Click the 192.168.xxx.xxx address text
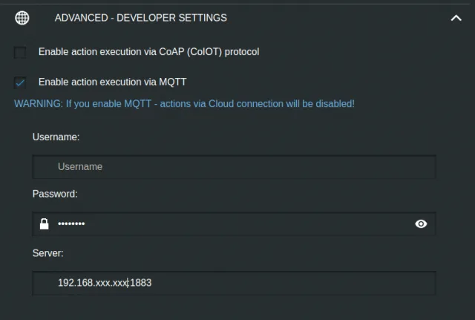 click(91, 283)
